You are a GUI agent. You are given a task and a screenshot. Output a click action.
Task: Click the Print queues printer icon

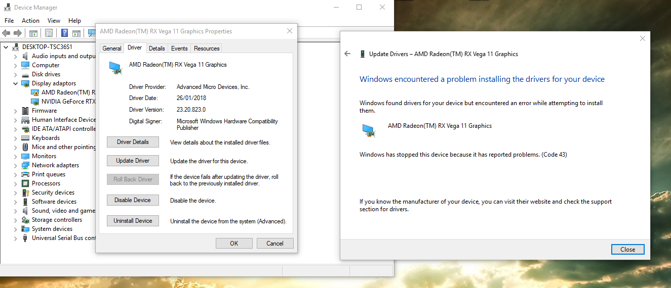pyautogui.click(x=25, y=174)
